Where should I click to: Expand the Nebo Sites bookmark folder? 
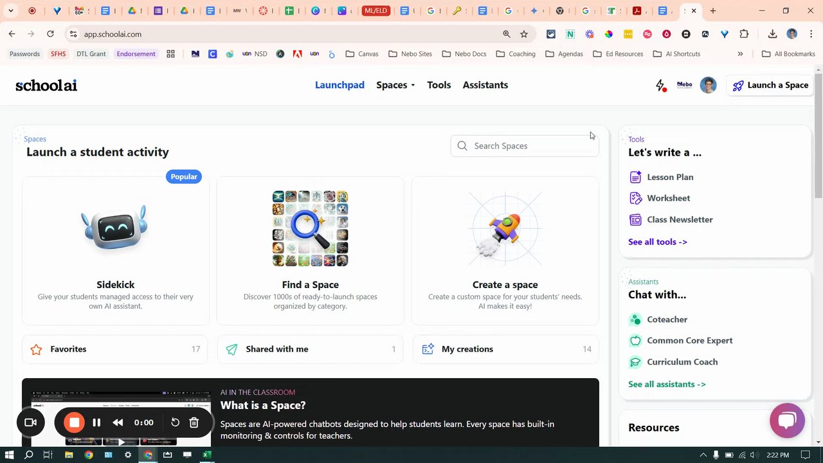point(410,54)
